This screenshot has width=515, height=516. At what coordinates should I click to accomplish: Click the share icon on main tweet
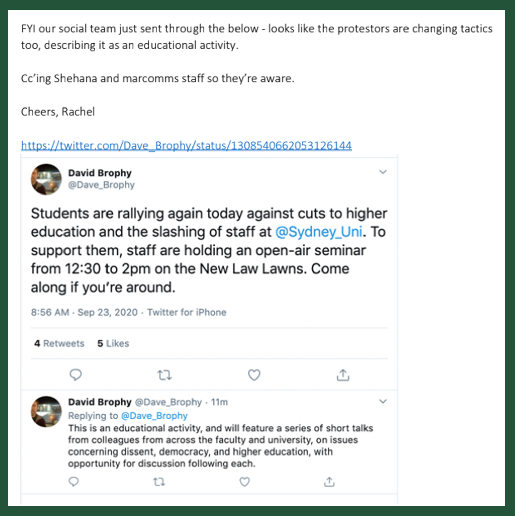click(343, 375)
